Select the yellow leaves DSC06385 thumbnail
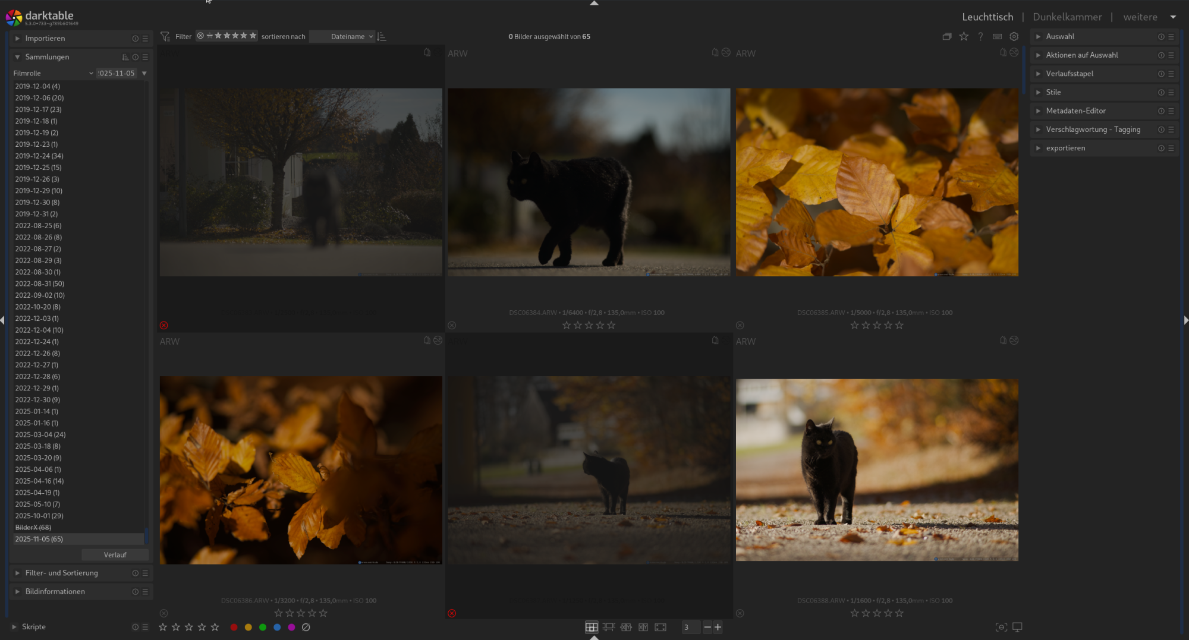The image size is (1189, 640). pos(877,182)
